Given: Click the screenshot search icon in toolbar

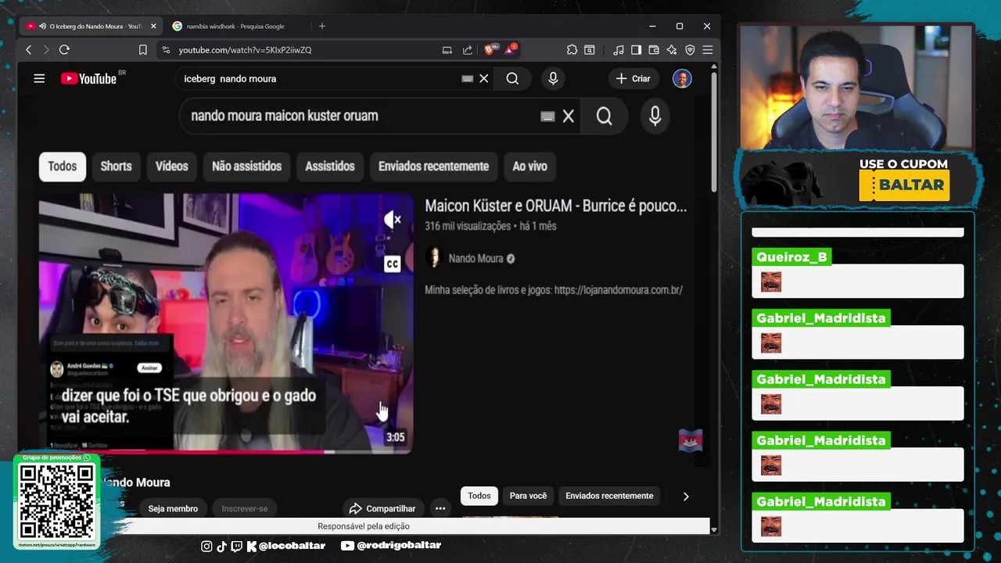Looking at the screenshot, I should (x=590, y=49).
